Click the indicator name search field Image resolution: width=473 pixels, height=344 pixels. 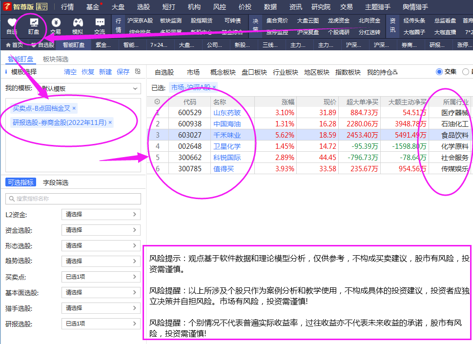(x=73, y=199)
